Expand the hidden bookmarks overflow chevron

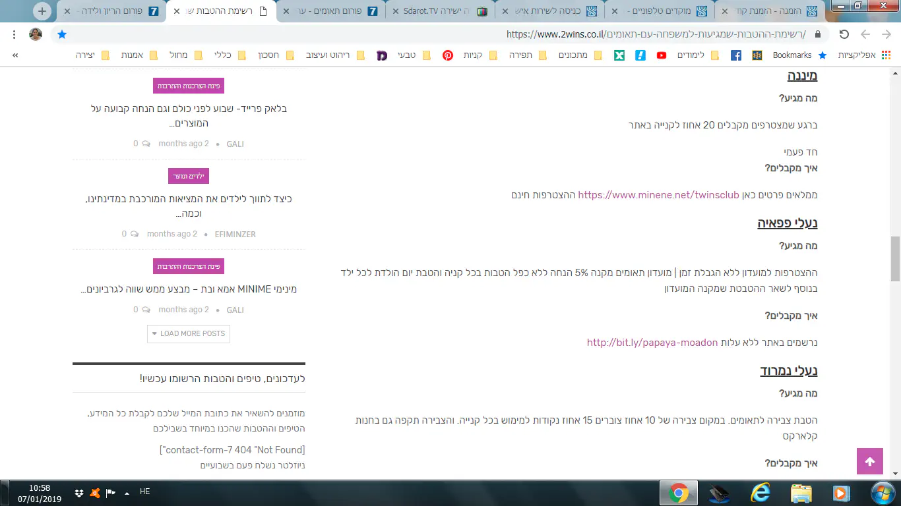(x=15, y=55)
